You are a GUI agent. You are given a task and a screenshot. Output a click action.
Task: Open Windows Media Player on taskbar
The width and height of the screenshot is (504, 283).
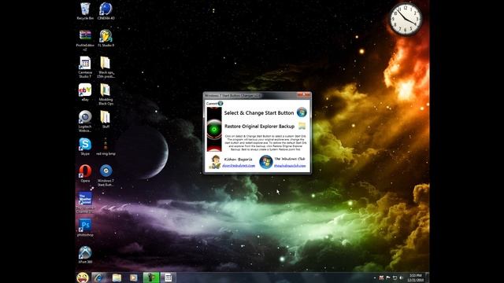(x=133, y=277)
